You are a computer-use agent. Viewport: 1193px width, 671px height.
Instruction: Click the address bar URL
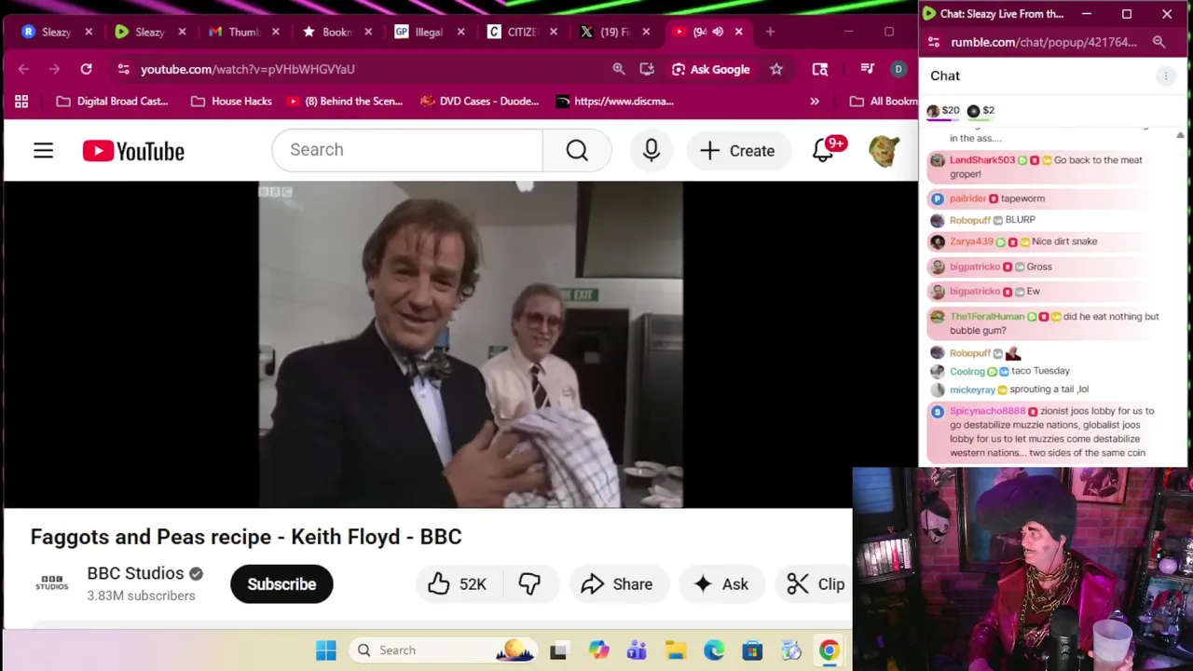click(x=248, y=69)
